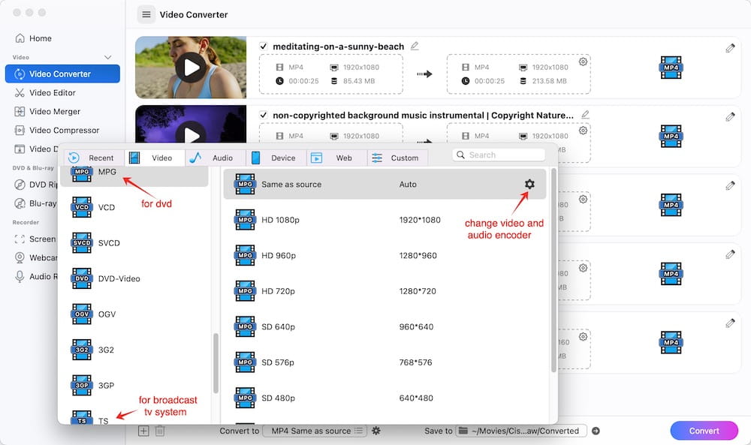This screenshot has height=445, width=751.
Task: Open output settings gear for meditating-on-a-sunny-beach
Action: [x=583, y=62]
